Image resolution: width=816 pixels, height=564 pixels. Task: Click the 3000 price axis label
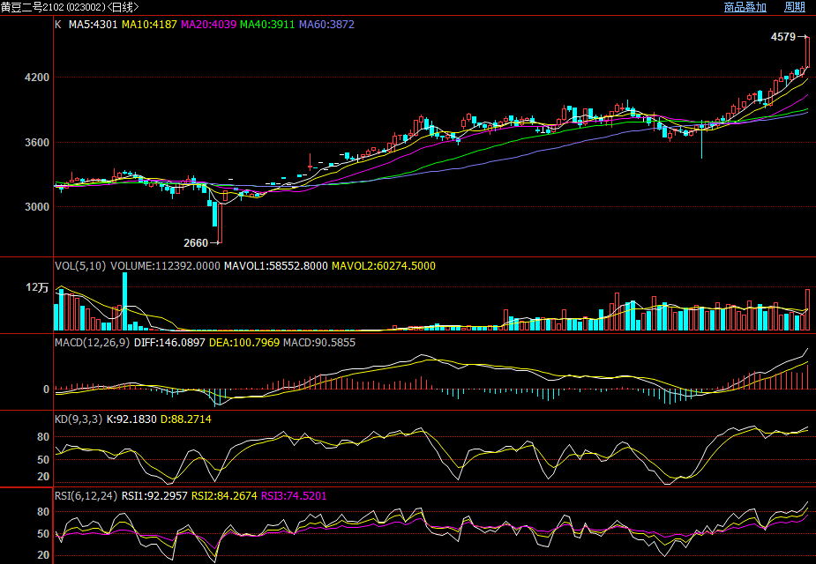click(37, 207)
